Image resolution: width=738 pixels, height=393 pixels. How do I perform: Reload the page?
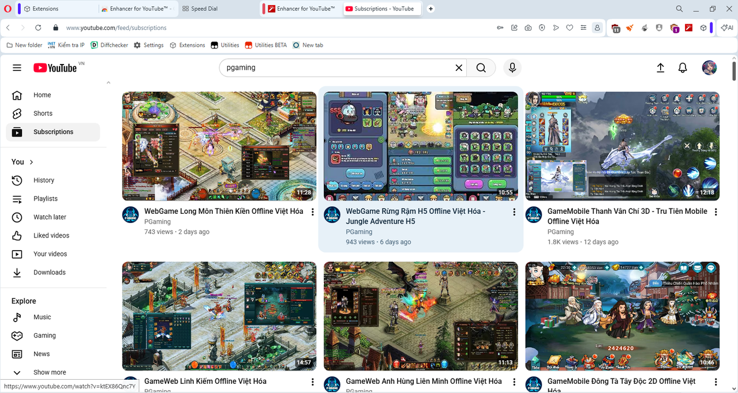pyautogui.click(x=38, y=28)
